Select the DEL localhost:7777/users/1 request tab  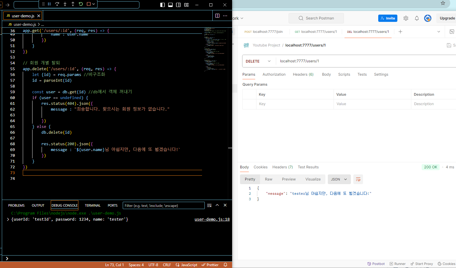coord(368,32)
